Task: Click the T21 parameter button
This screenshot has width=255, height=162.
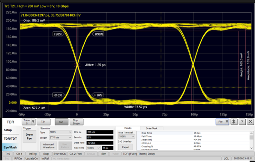Action: 43,122
